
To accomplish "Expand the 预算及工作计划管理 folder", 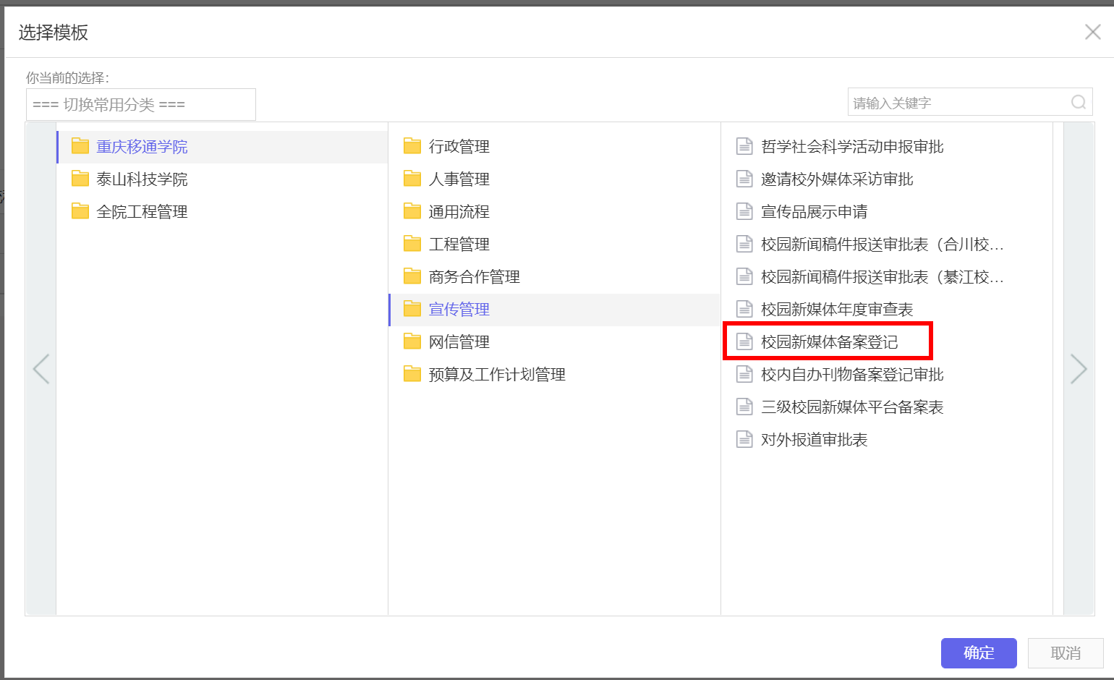I will (x=496, y=374).
